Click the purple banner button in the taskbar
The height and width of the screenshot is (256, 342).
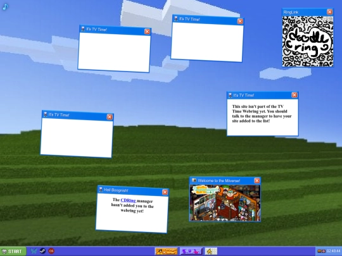coord(191,251)
